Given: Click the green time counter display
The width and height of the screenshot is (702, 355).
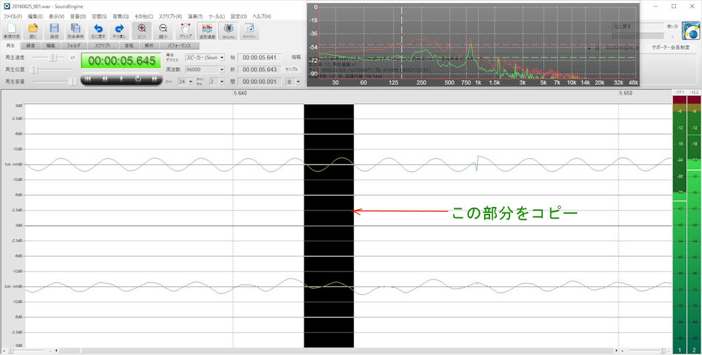Looking at the screenshot, I should (x=121, y=60).
